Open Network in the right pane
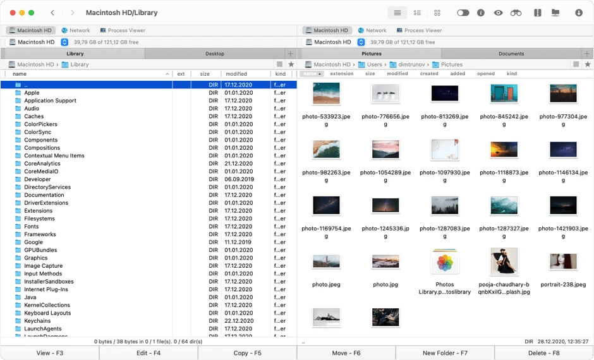The height and width of the screenshot is (360, 594). (x=372, y=30)
